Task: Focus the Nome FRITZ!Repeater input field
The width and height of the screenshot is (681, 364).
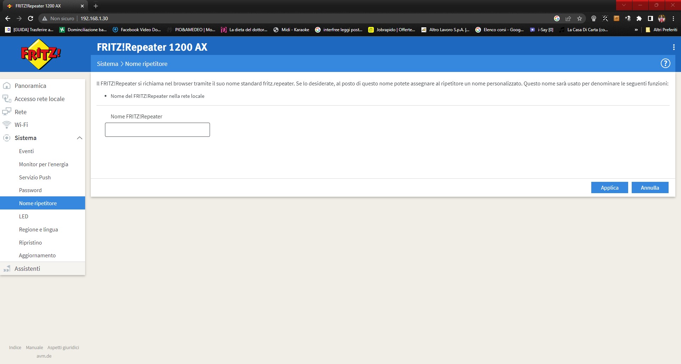Action: click(x=157, y=130)
